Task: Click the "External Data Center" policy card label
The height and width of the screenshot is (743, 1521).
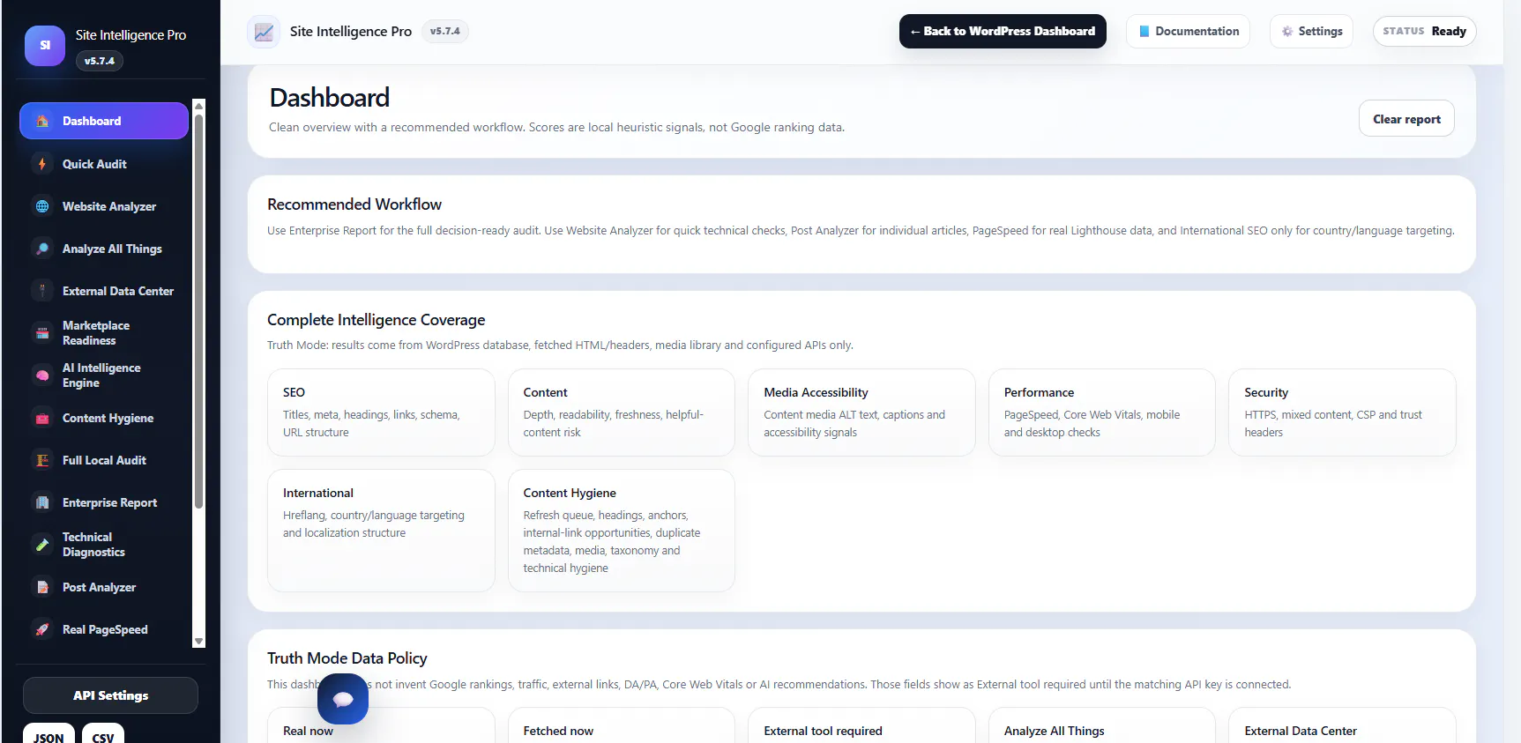Action: (1301, 731)
